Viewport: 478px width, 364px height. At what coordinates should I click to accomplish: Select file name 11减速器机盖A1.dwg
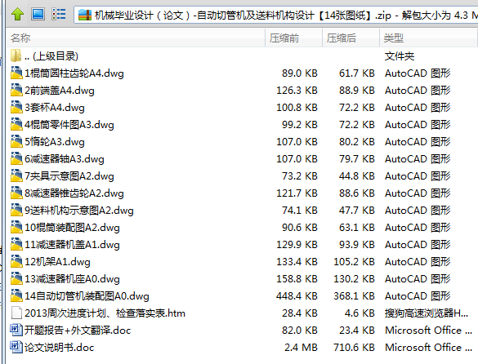click(72, 245)
